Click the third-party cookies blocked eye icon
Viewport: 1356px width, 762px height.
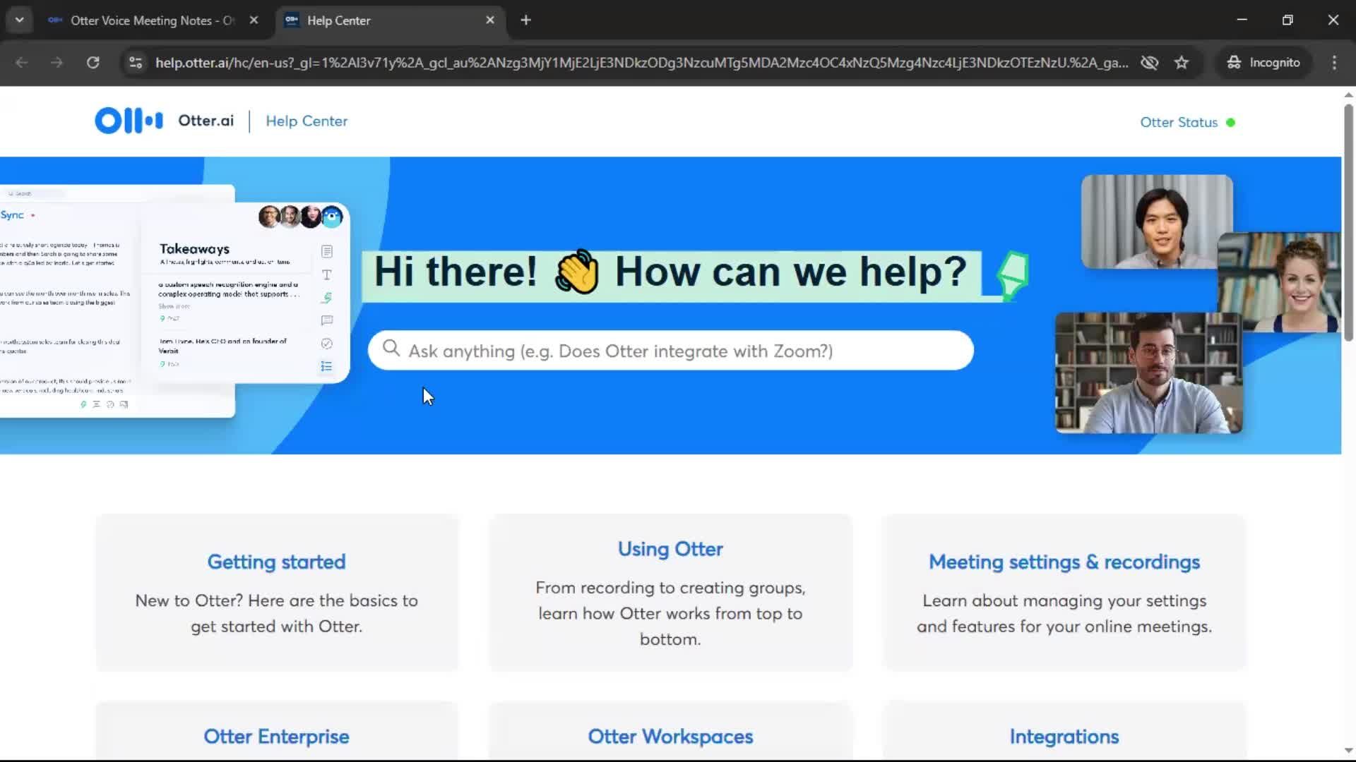1149,62
